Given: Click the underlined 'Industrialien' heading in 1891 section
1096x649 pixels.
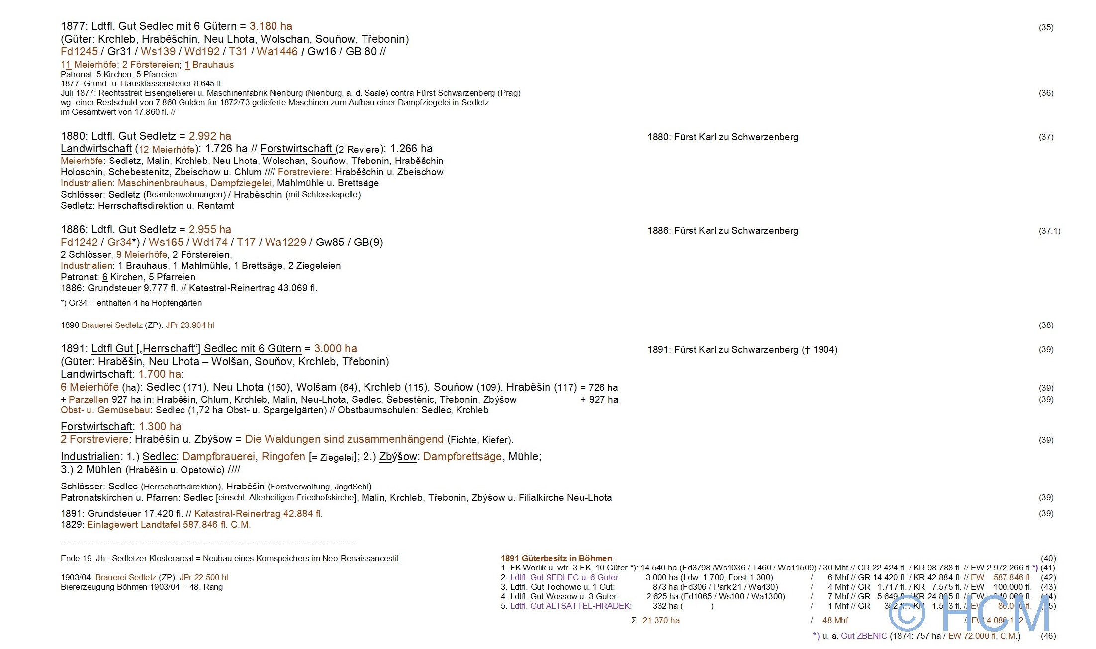Looking at the screenshot, I should [x=91, y=456].
